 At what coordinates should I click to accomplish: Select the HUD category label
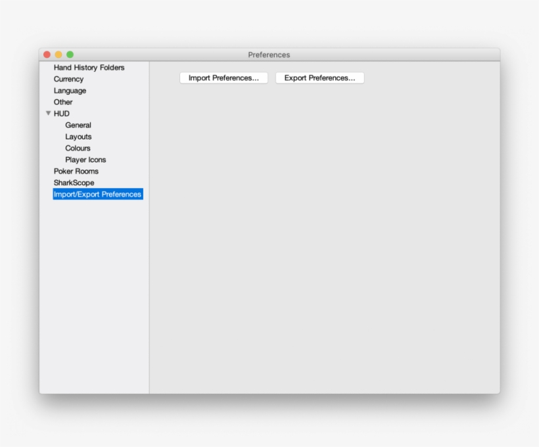coord(62,114)
